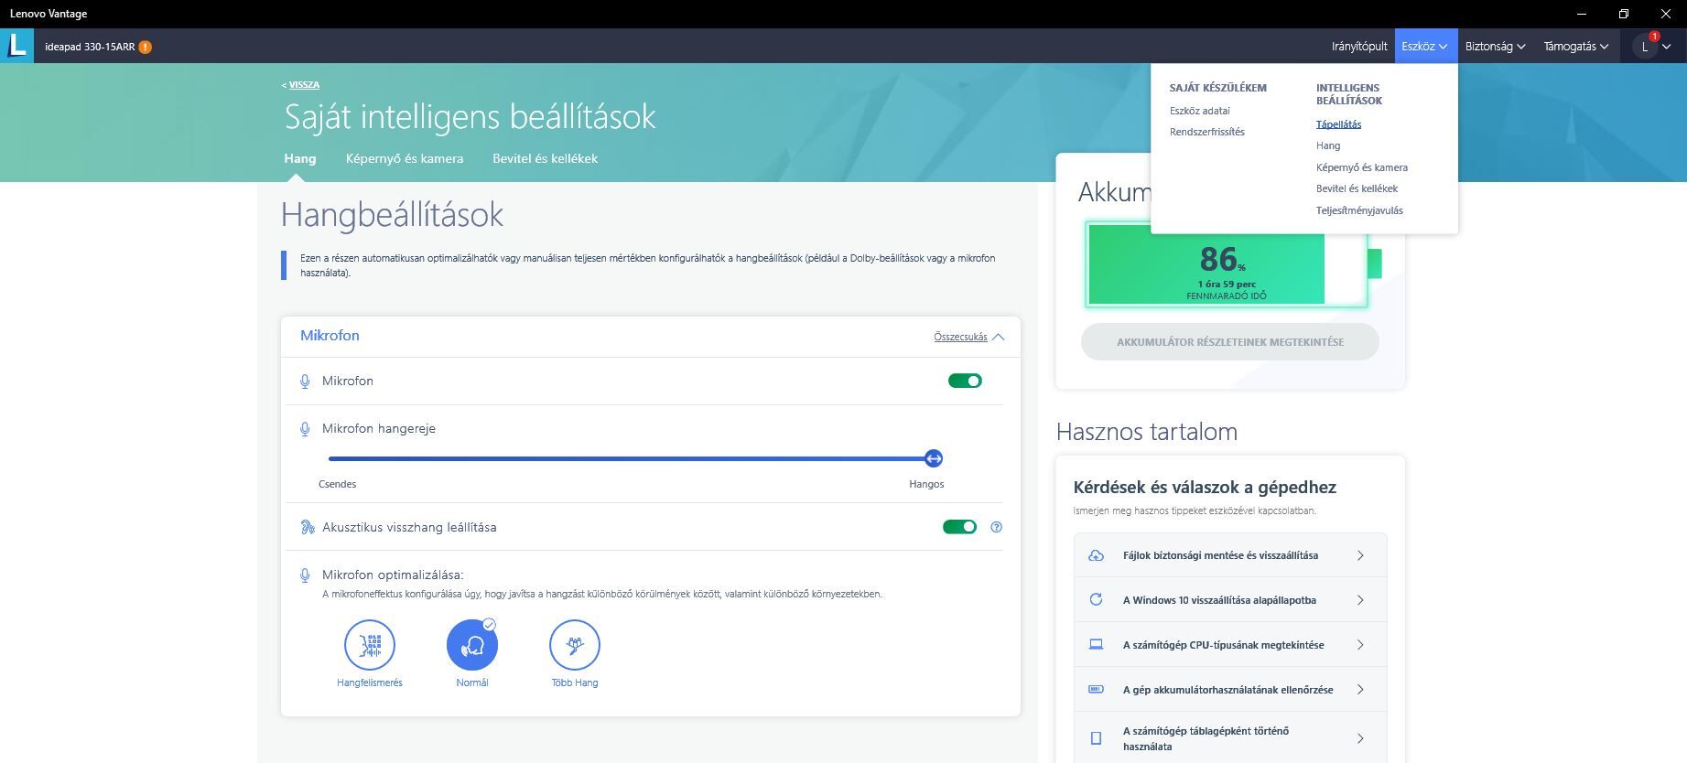Click the orange device warning icon
Image resolution: width=1687 pixels, height=763 pixels.
(146, 47)
